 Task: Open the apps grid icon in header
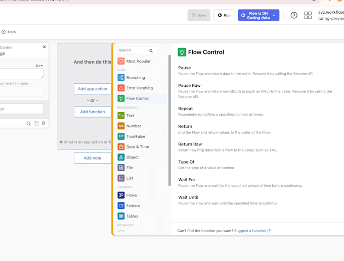point(308,15)
